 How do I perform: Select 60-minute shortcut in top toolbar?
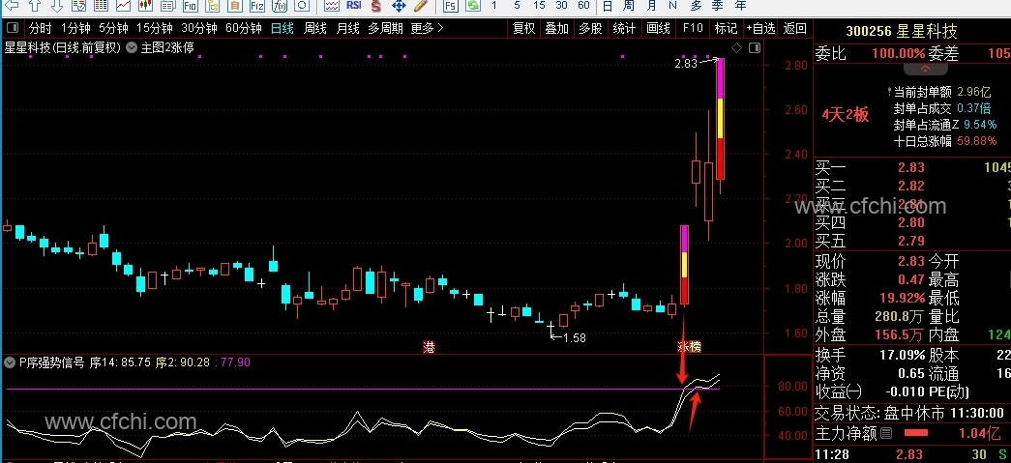click(583, 6)
